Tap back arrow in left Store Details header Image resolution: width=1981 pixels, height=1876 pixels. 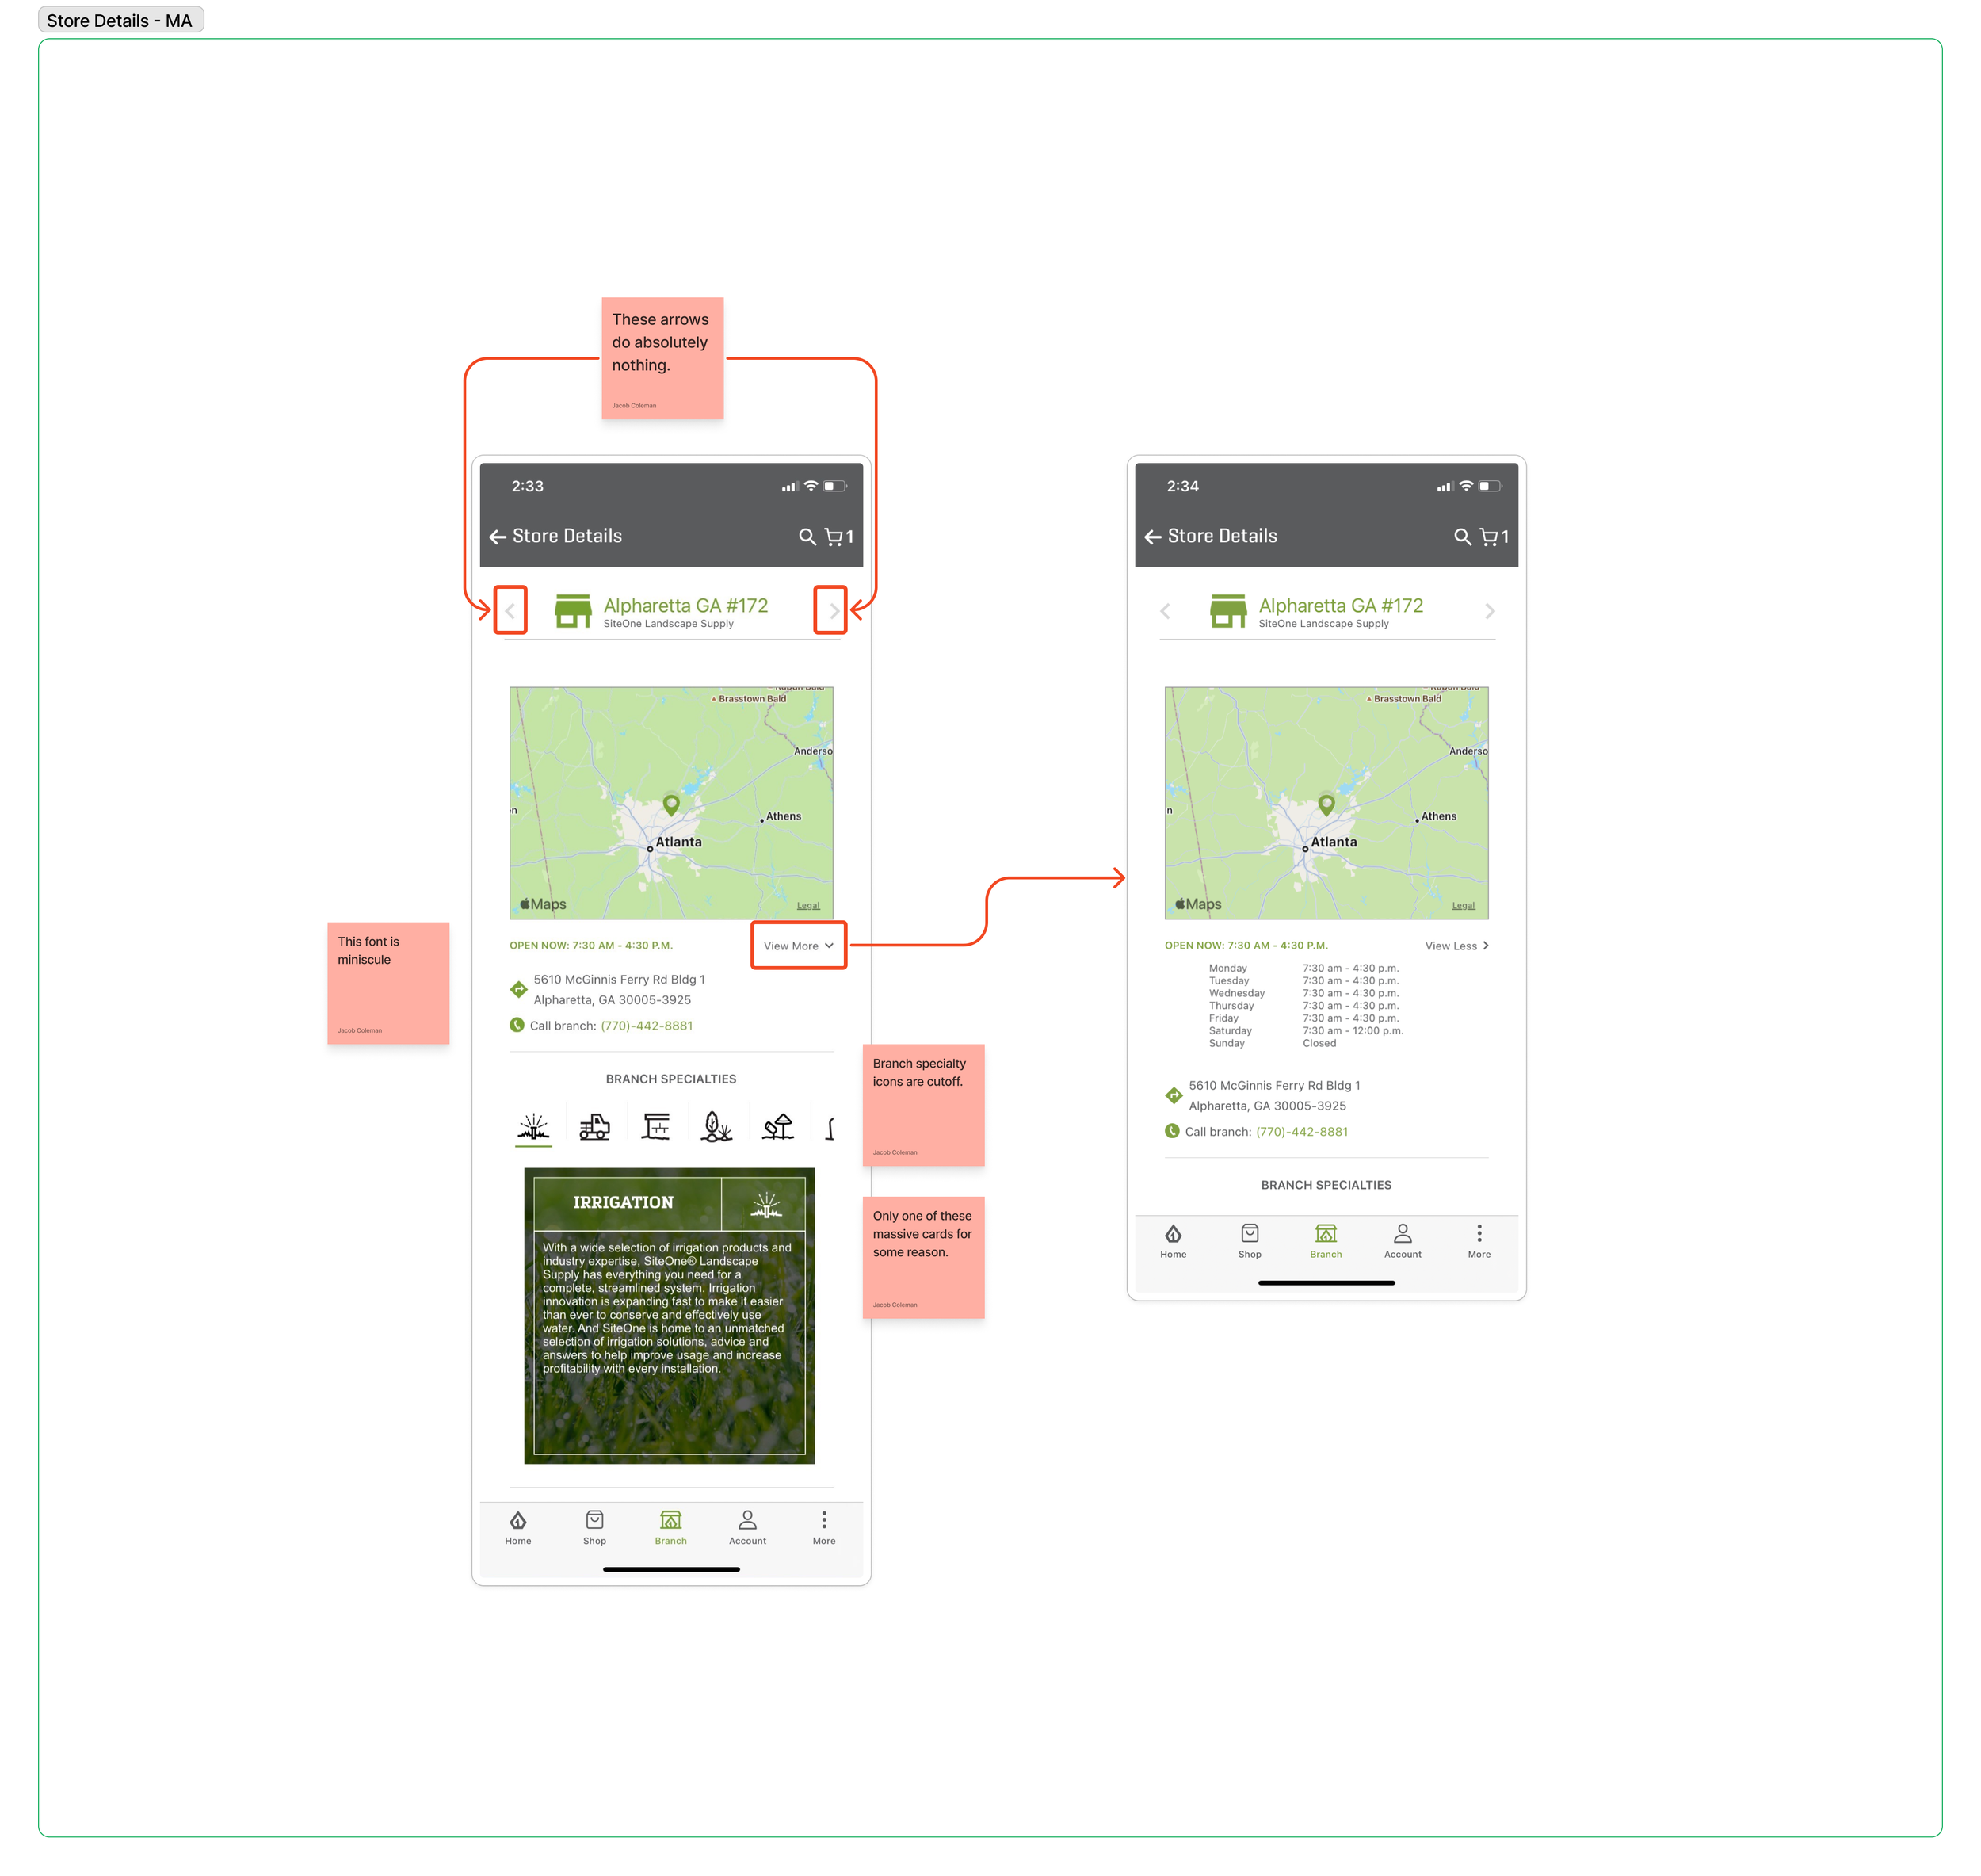pos(497,537)
